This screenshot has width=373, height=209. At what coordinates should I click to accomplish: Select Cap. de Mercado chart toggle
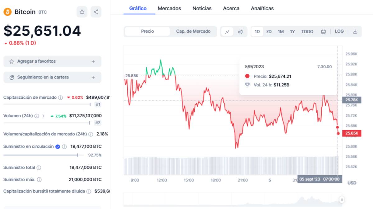tap(193, 31)
